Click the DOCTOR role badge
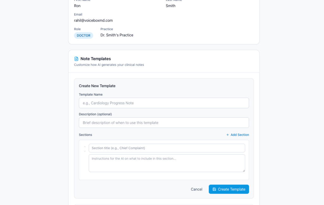324x205 pixels. (x=84, y=36)
